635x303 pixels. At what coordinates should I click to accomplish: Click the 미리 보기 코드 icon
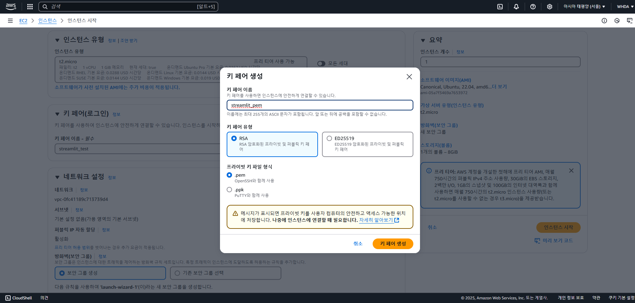pos(537,240)
